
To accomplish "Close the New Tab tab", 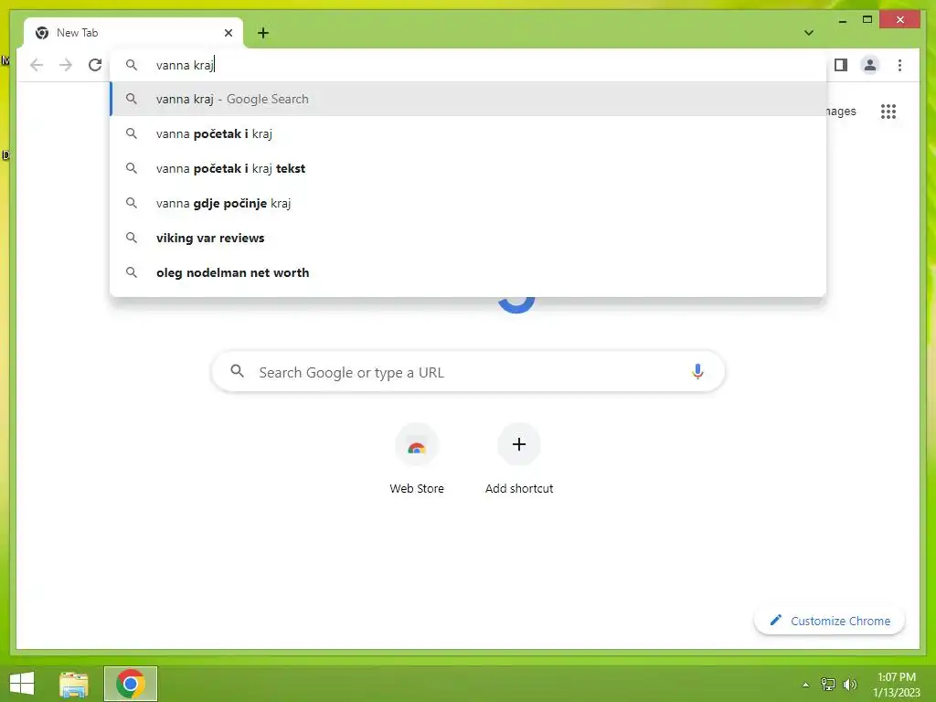I will coord(228,33).
